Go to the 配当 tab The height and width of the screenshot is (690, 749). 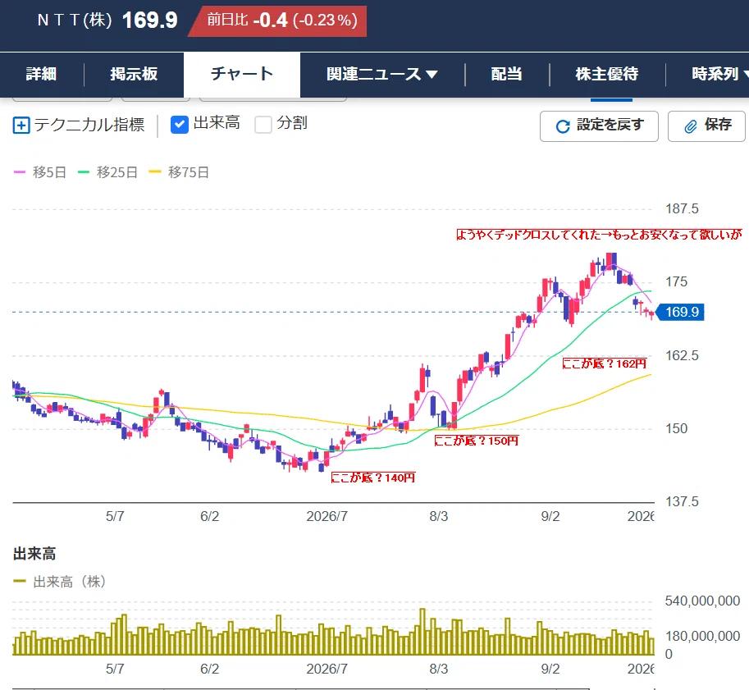(x=506, y=74)
